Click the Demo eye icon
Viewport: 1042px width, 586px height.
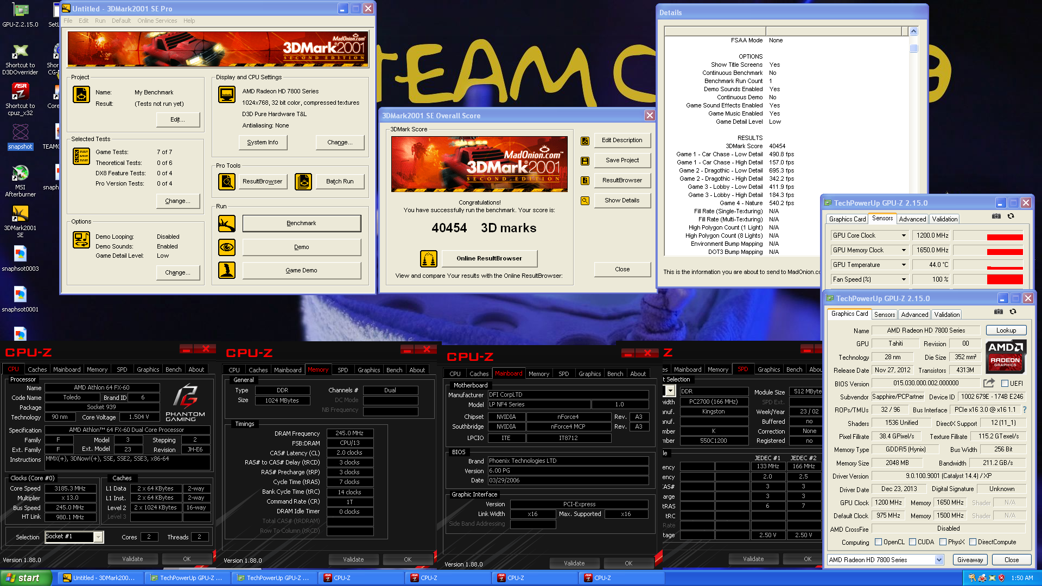(226, 247)
